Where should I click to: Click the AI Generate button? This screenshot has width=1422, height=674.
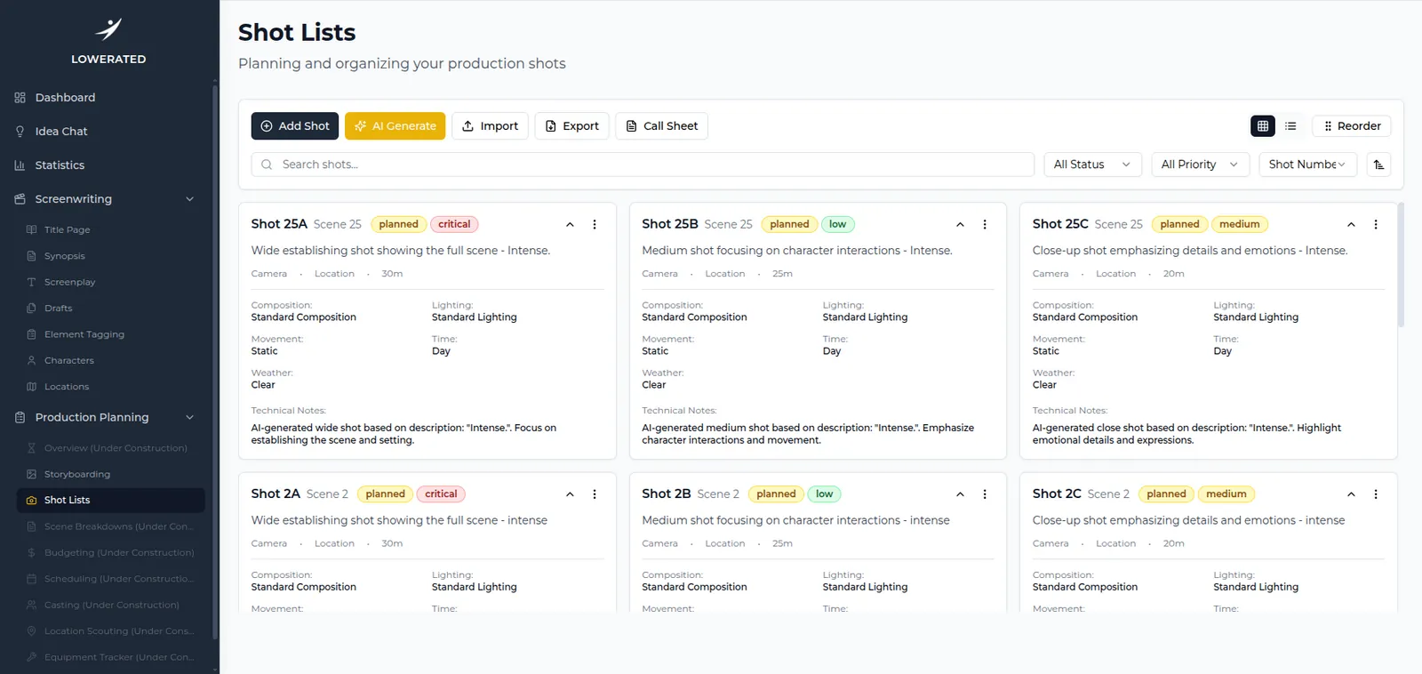395,126
